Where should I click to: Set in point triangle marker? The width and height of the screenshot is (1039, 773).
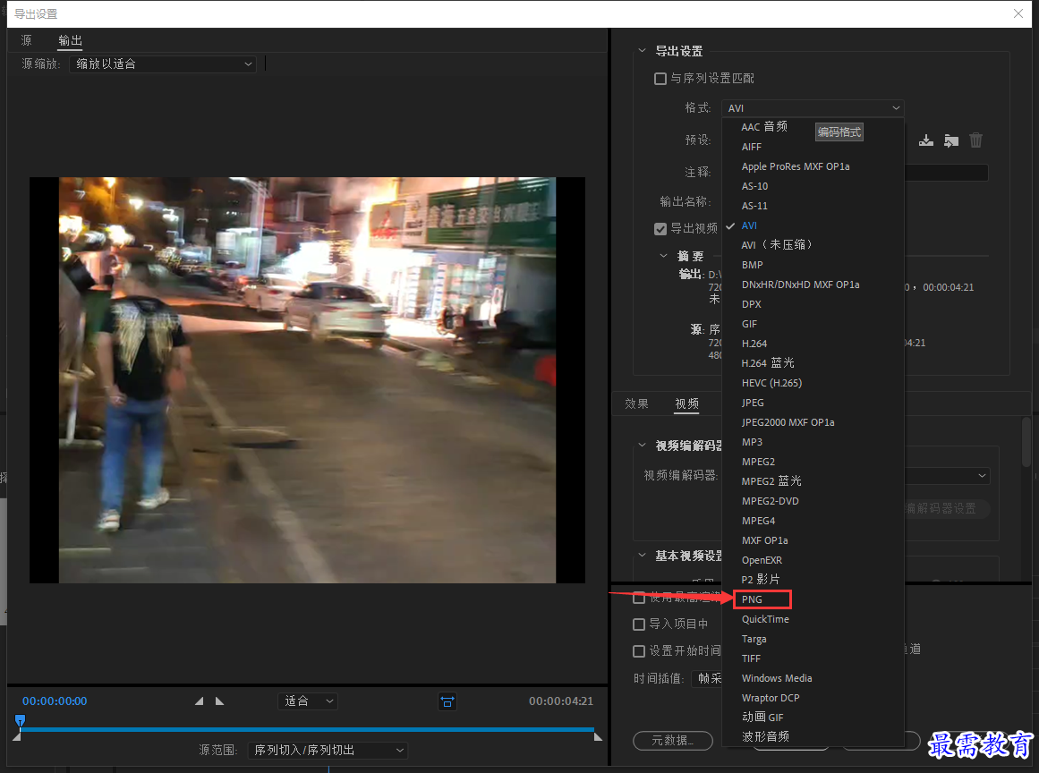pyautogui.click(x=200, y=701)
